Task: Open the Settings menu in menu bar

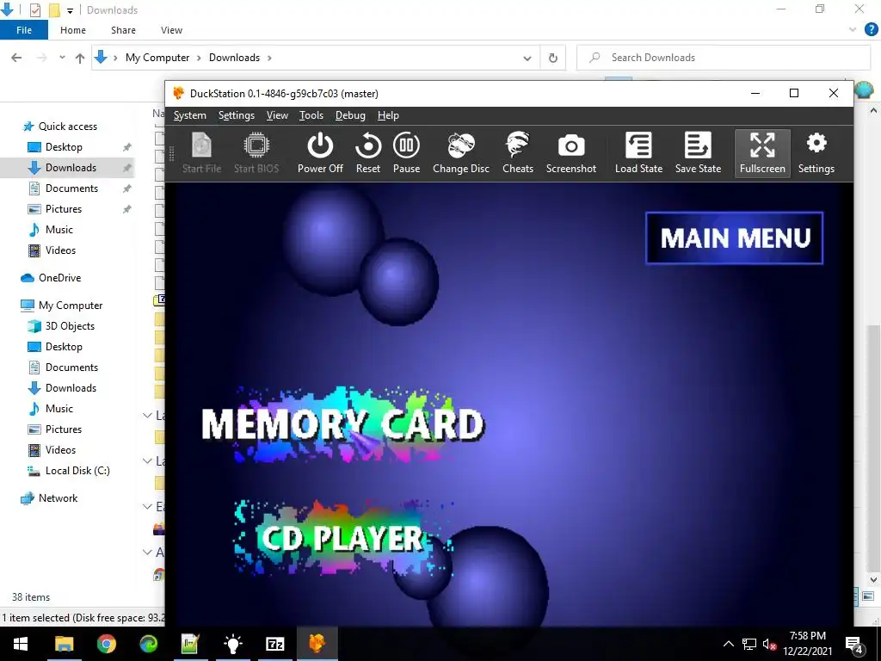Action: pos(236,115)
